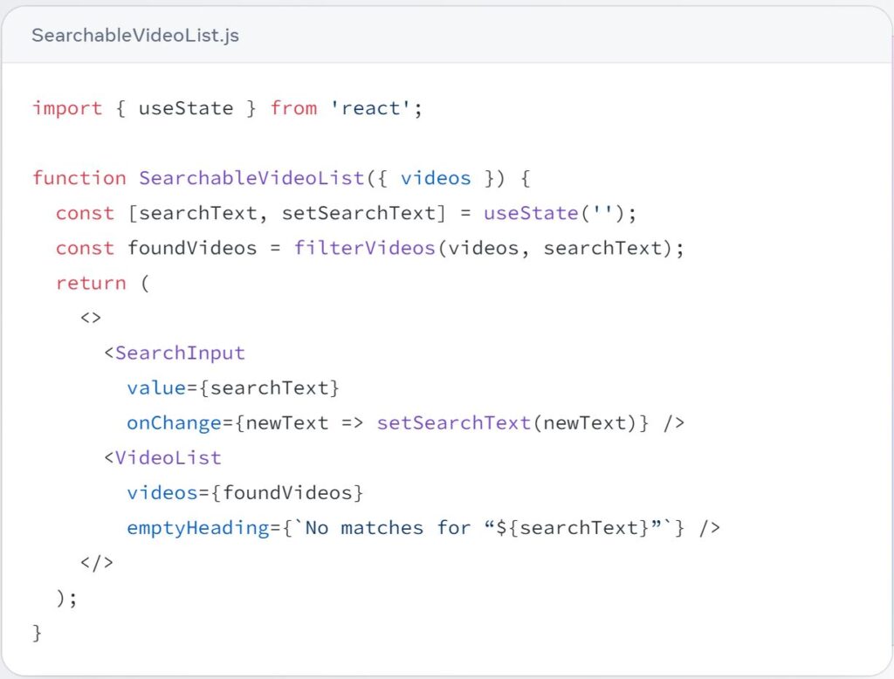This screenshot has width=894, height=679.
Task: Click the opening fragment tag <>
Action: click(91, 318)
